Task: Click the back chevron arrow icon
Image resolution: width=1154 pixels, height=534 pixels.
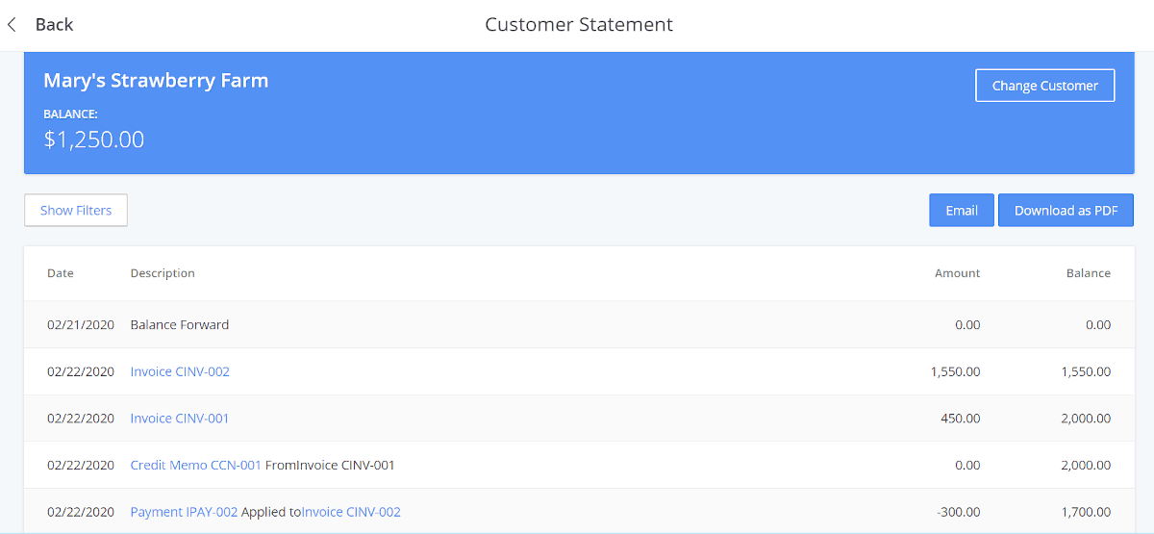Action: point(12,24)
